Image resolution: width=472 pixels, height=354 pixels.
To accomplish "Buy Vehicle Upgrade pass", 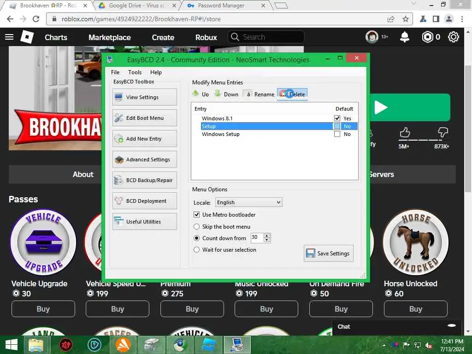I will coord(43,309).
